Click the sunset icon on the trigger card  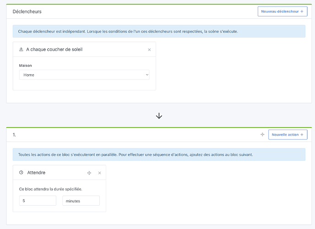point(21,49)
